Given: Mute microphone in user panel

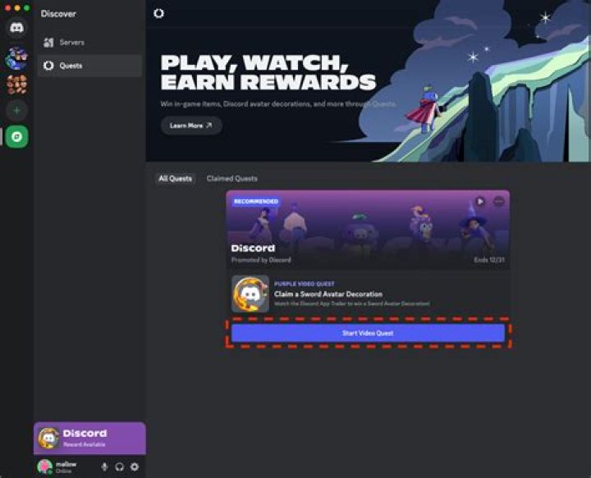Looking at the screenshot, I should click(104, 467).
